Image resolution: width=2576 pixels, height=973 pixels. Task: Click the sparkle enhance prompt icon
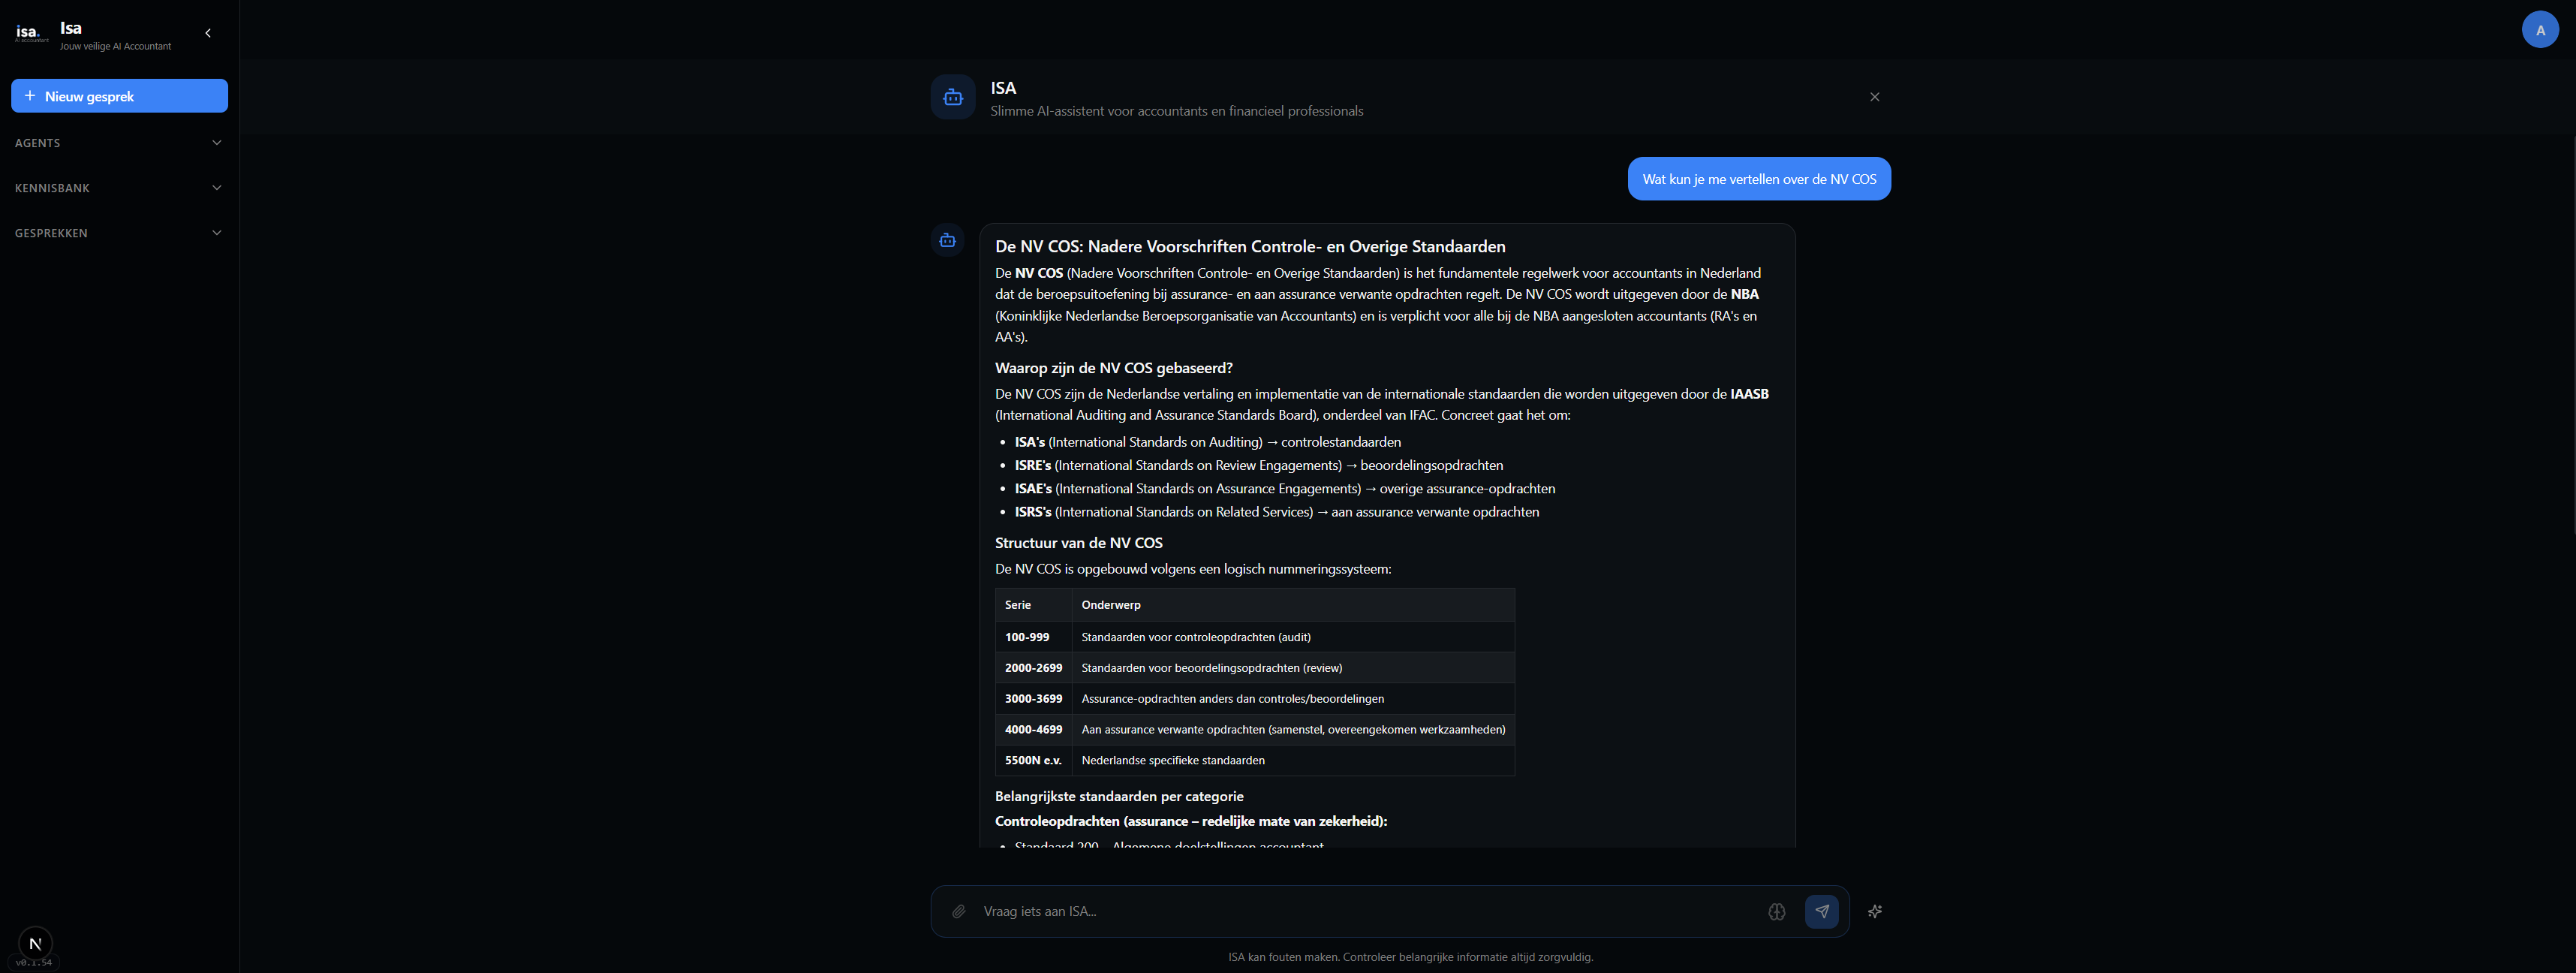[1874, 911]
